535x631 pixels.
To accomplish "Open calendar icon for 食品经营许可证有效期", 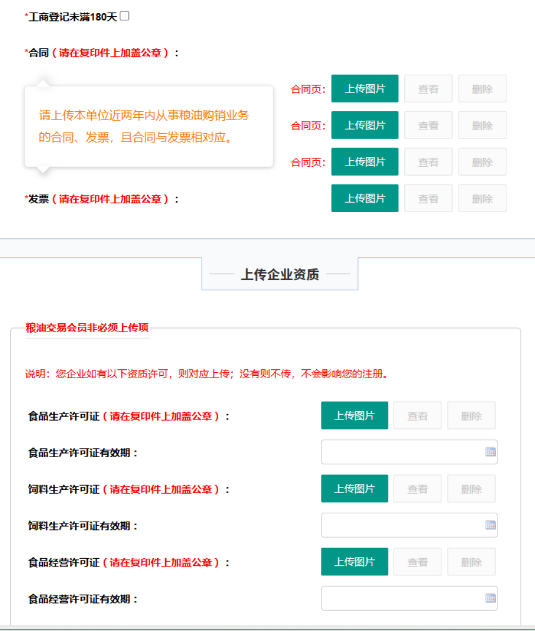I will (x=490, y=598).
